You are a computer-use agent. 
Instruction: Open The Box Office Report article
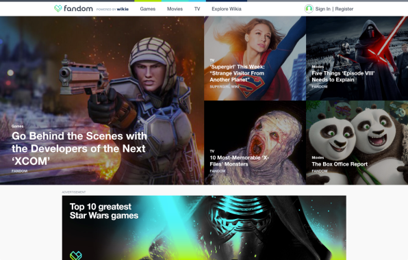340,164
